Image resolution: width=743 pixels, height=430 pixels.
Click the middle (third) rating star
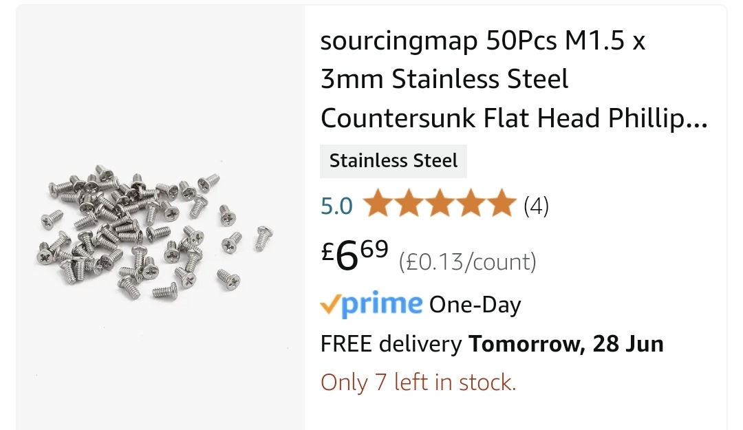pos(440,204)
